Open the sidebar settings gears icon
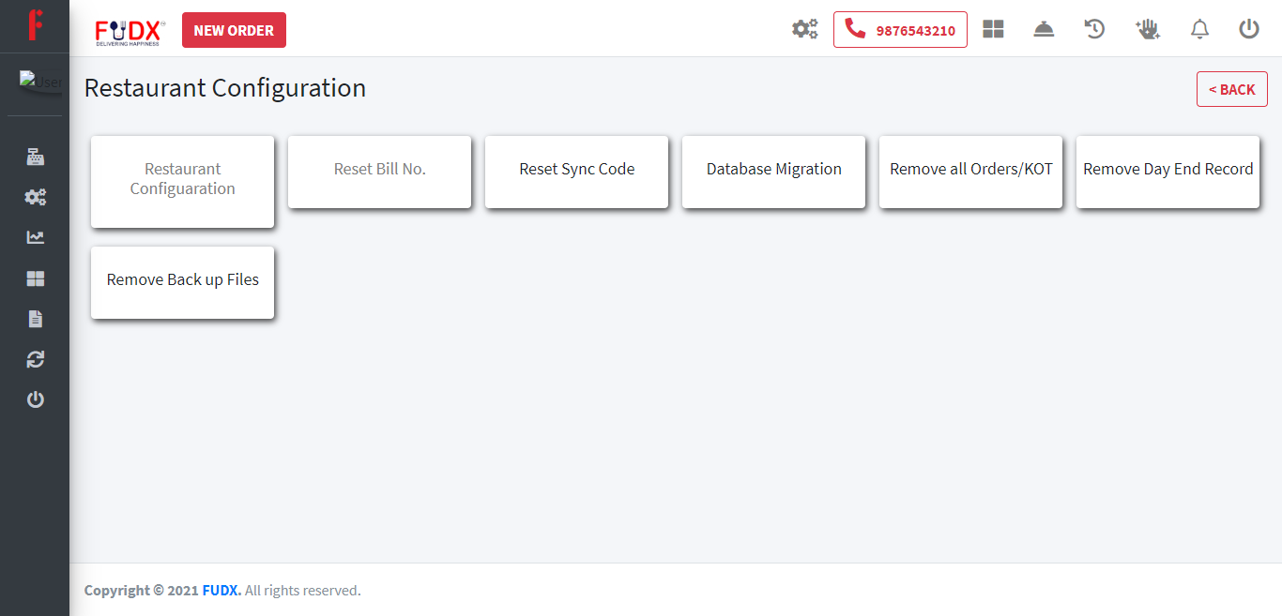The height and width of the screenshot is (616, 1282). pyautogui.click(x=35, y=197)
